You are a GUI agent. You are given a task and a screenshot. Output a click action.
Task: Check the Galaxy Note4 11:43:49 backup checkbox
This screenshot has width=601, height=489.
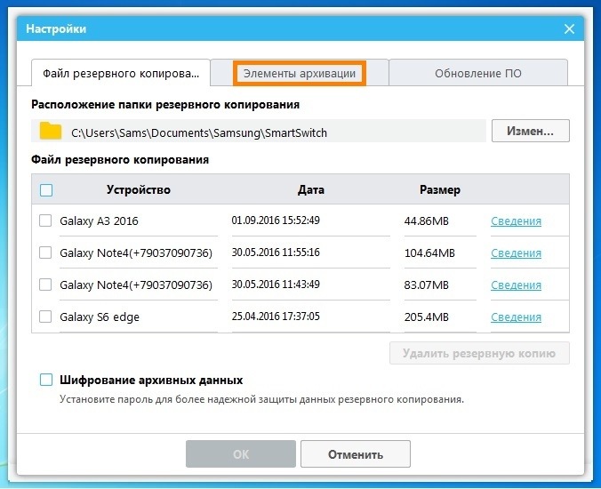coord(45,285)
